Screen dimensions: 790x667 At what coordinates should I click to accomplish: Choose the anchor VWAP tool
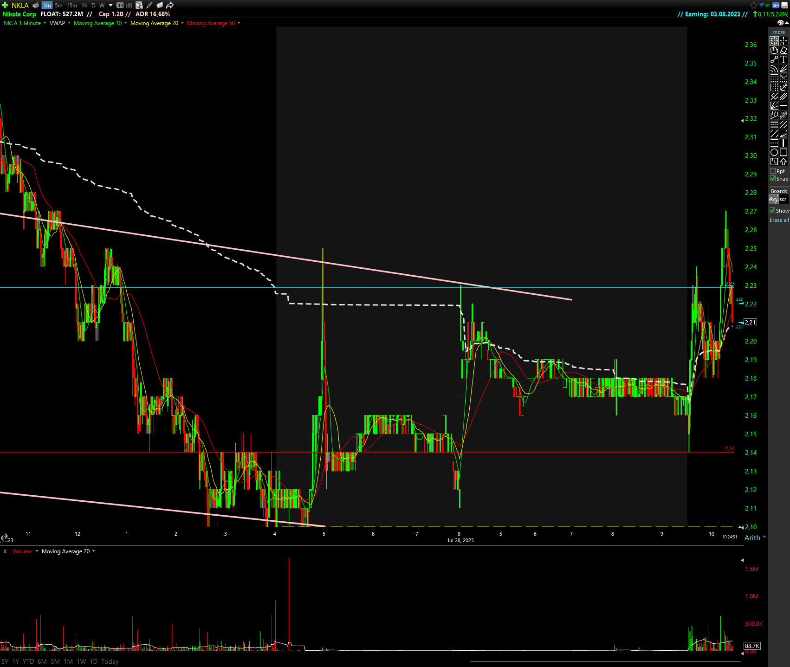tap(784, 87)
